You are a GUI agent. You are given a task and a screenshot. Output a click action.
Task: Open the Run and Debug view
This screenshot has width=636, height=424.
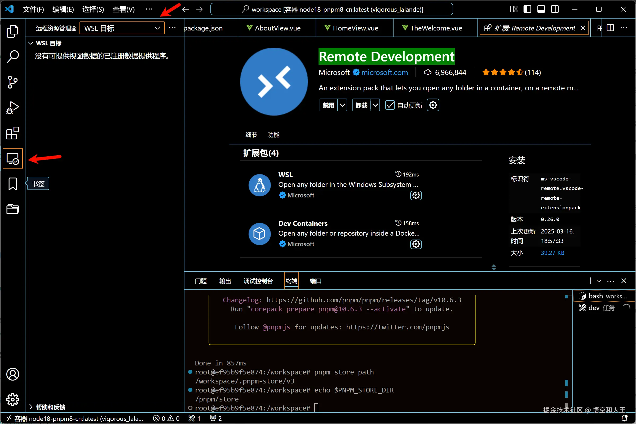point(12,108)
